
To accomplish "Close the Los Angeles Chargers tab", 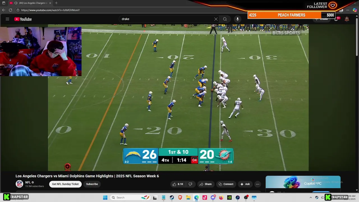I will pos(50,3).
